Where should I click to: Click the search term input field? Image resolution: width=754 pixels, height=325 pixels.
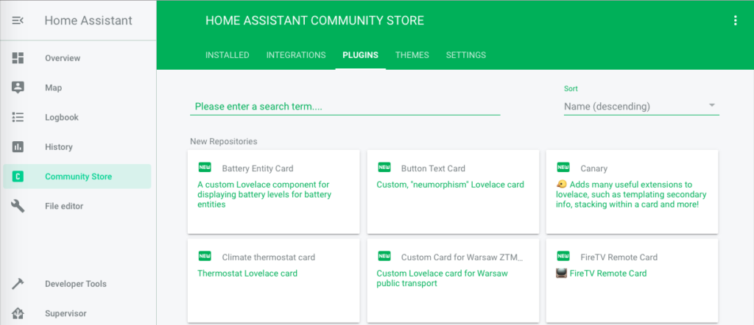pyautogui.click(x=345, y=107)
